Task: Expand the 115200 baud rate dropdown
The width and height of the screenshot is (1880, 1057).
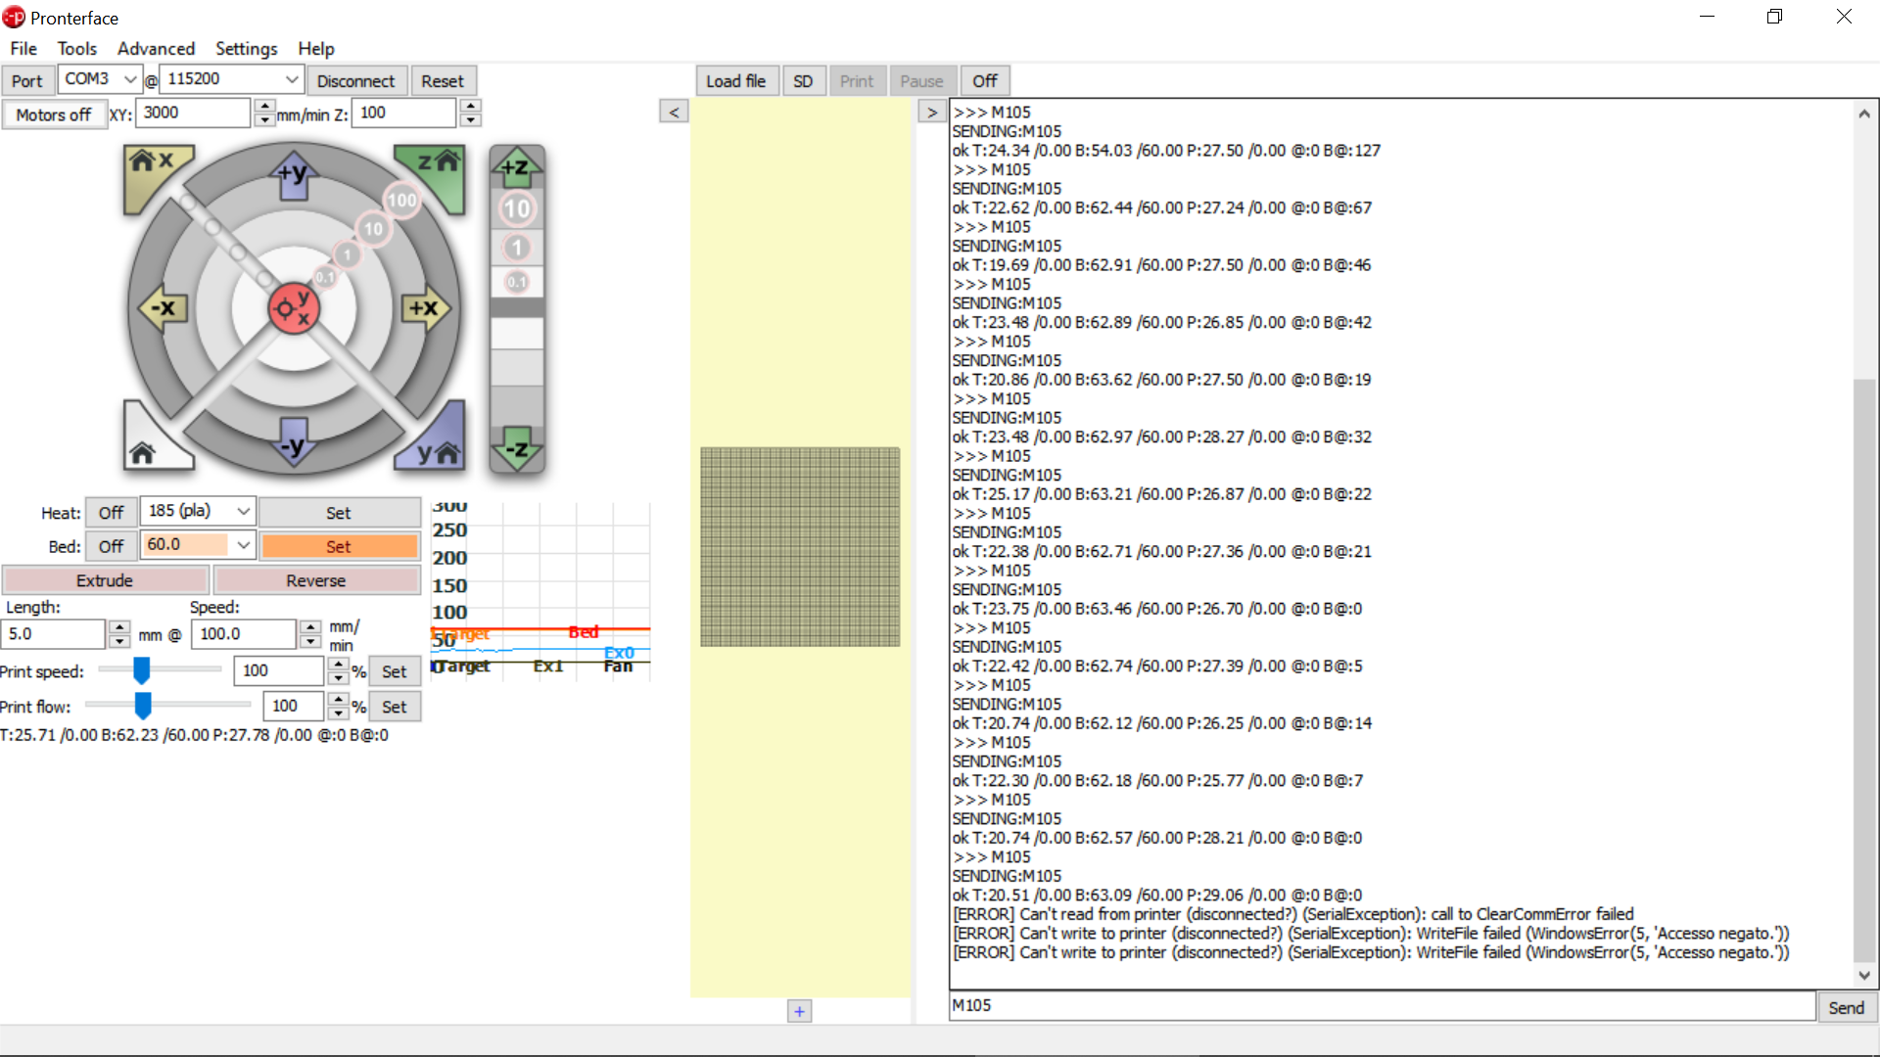Action: click(x=291, y=79)
